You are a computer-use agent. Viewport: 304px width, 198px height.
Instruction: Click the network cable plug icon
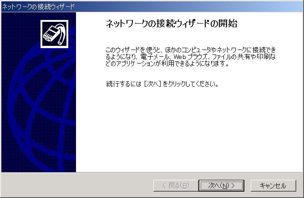pos(55,34)
